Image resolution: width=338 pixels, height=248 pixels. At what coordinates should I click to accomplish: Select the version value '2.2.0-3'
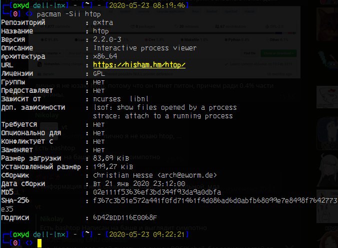(x=107, y=39)
